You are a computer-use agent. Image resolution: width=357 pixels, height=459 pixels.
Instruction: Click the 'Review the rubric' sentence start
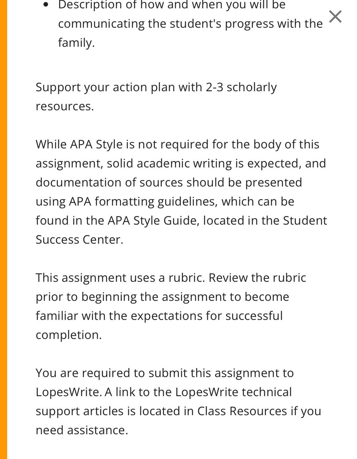257,278
